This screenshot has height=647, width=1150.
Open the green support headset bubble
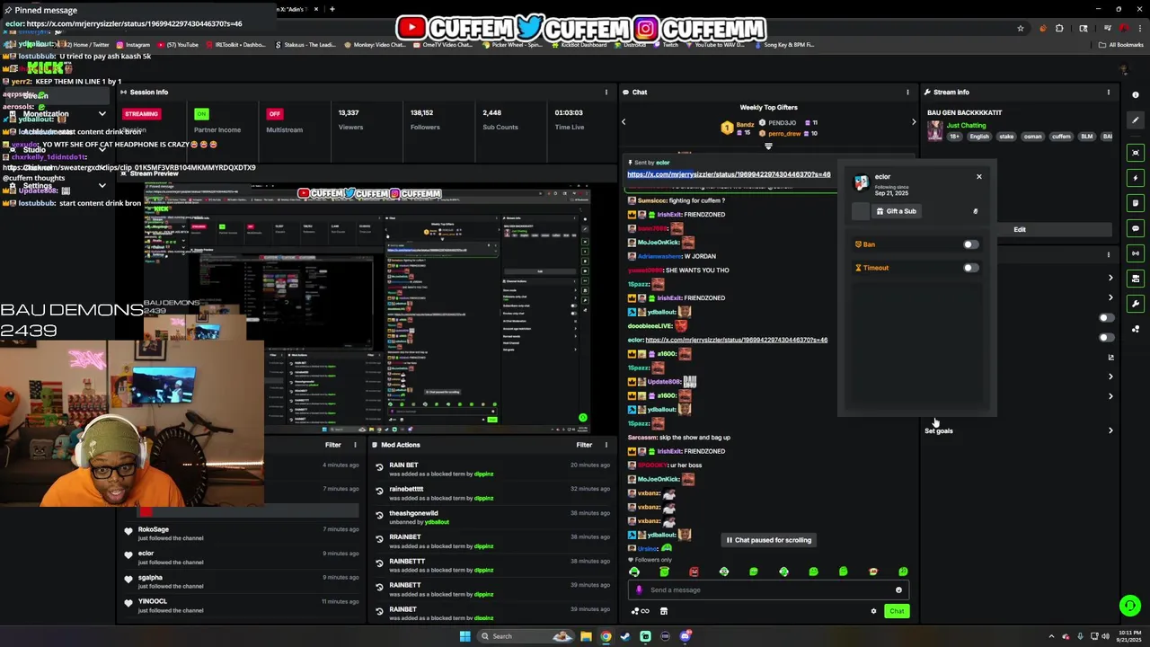click(1130, 606)
